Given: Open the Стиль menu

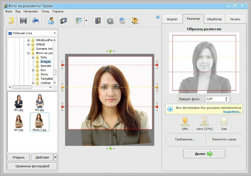Looking at the screenshot, I should 45,11.
